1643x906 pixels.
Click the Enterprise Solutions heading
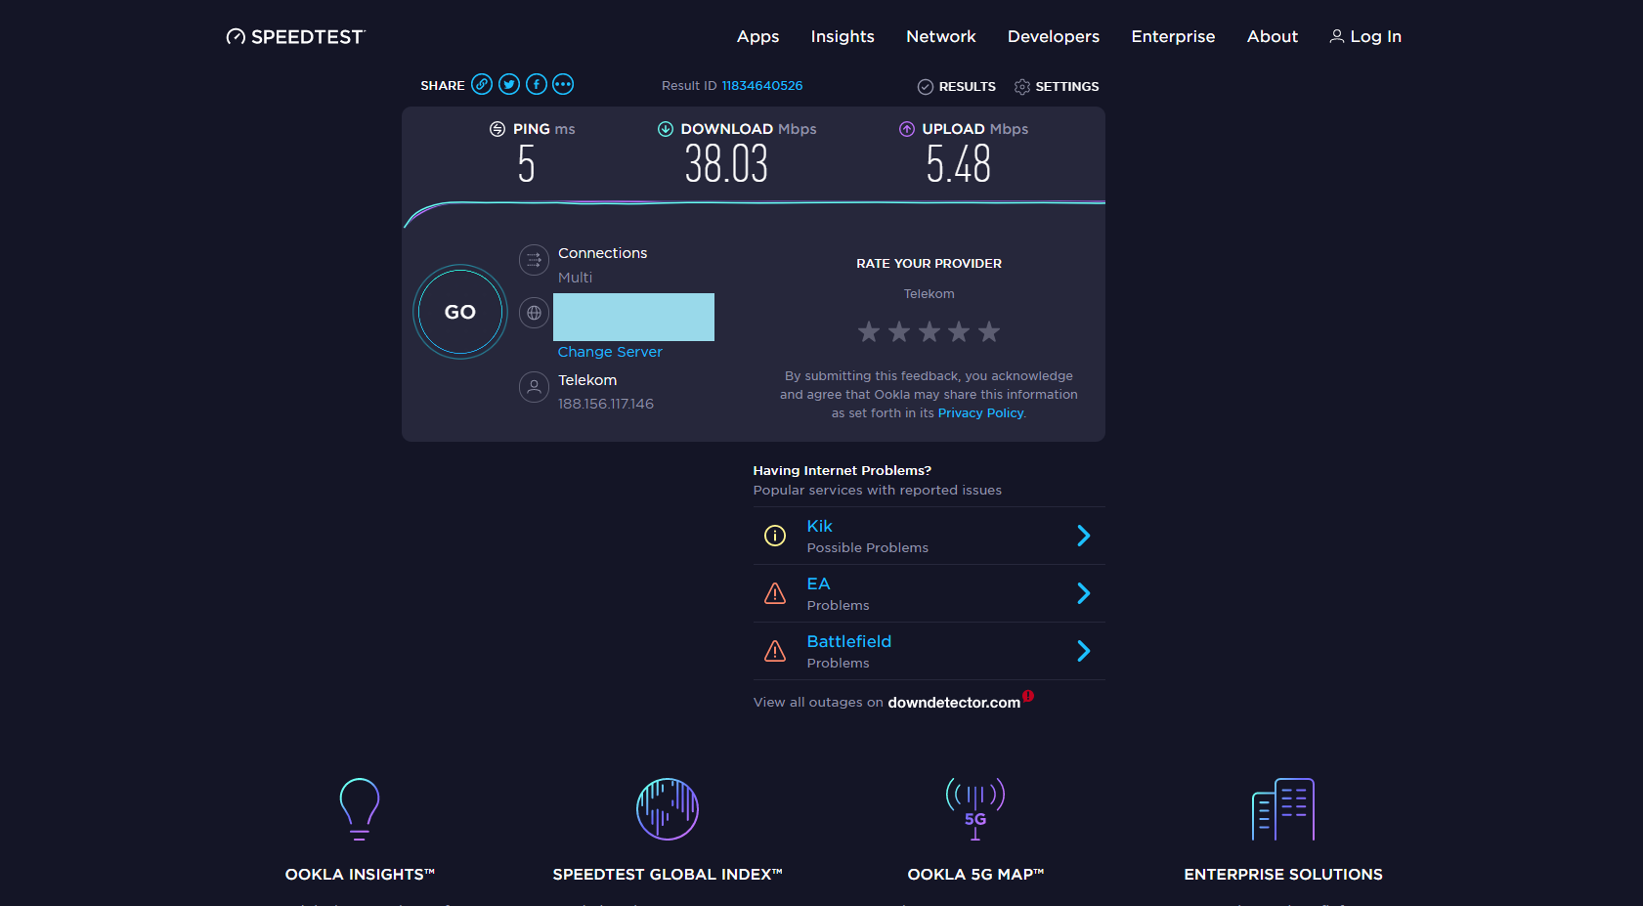pyautogui.click(x=1283, y=875)
